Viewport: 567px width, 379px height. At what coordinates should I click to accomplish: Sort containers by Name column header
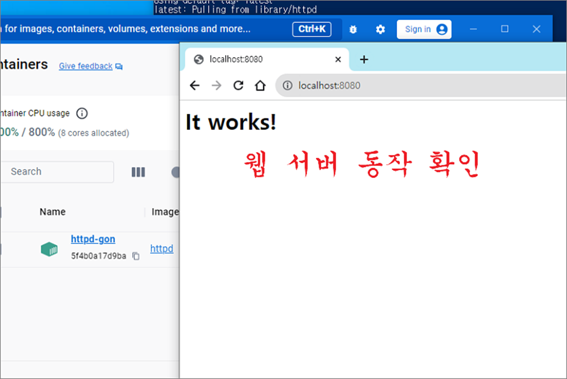[52, 212]
